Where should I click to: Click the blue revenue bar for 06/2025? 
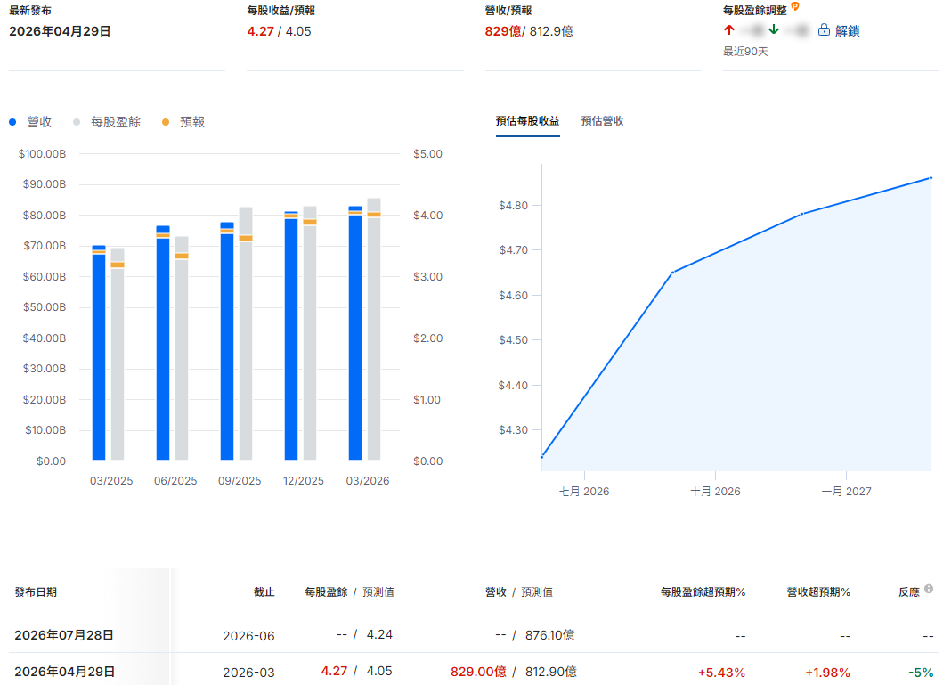[x=163, y=343]
